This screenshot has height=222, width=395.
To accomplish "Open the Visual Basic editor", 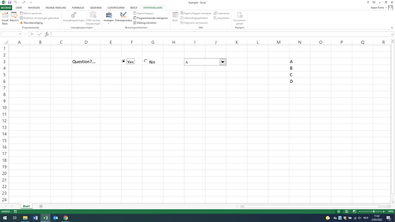I will [5, 18].
